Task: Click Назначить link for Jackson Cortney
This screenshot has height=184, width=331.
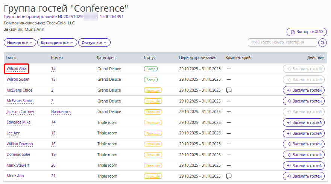Action: (61, 112)
